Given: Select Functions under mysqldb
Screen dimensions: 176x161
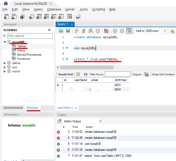Looking at the screenshot, I should coord(24,59).
